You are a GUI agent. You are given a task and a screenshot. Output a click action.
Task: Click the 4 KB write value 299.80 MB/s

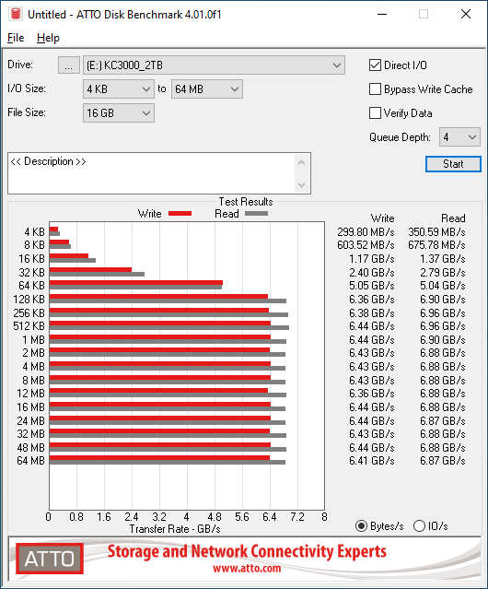(x=366, y=232)
